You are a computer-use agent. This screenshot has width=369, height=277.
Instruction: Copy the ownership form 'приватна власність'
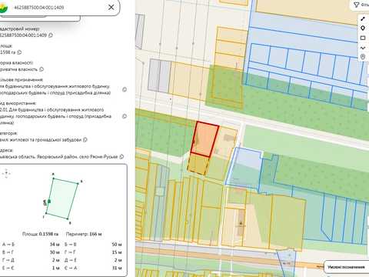click(x=42, y=69)
